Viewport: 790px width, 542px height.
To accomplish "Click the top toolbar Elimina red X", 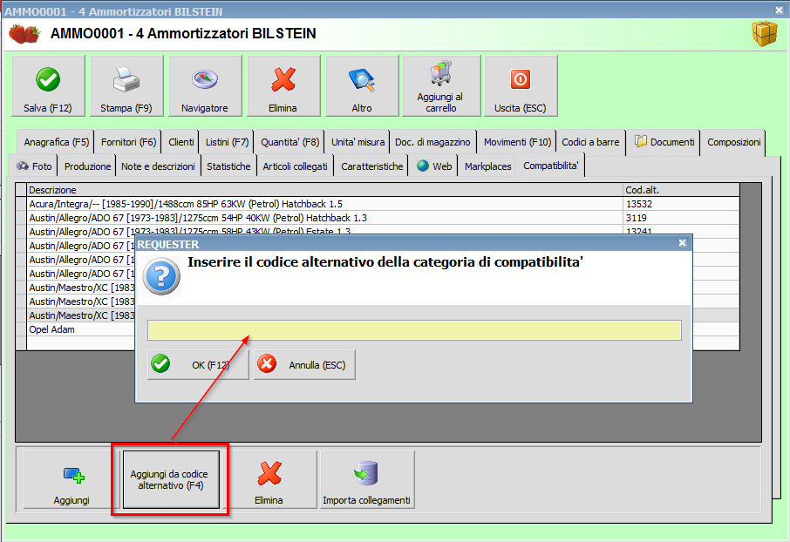I will [283, 86].
